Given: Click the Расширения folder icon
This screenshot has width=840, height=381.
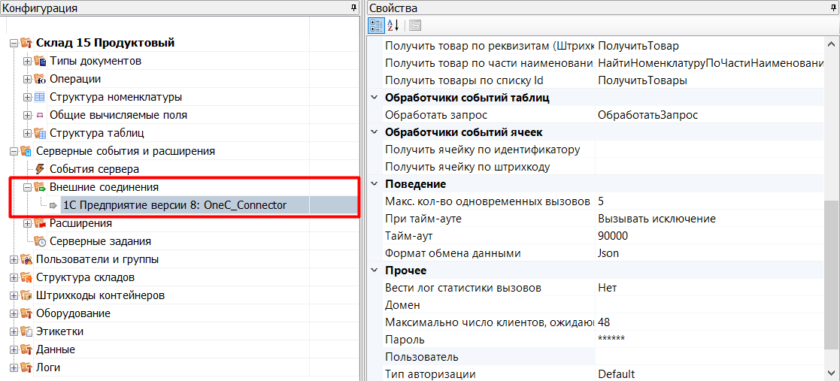Looking at the screenshot, I should (40, 223).
